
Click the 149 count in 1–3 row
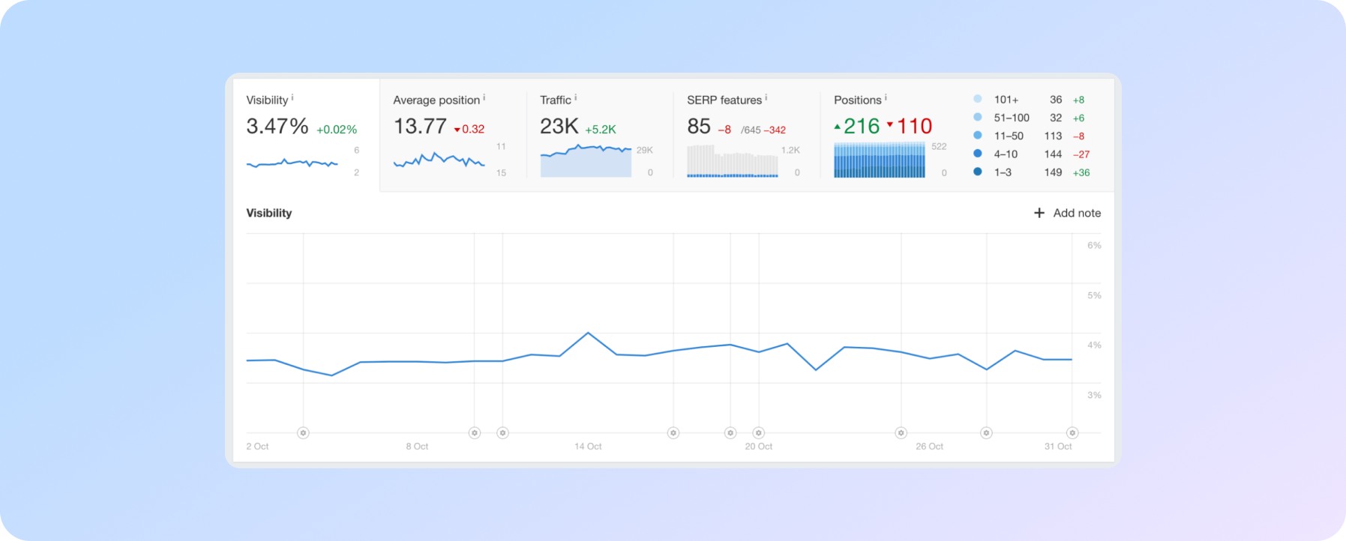click(1054, 172)
